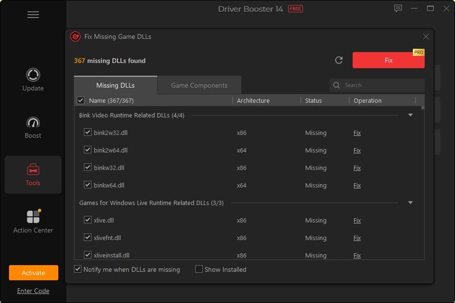Select the bink2w32.dll file name
This screenshot has width=455, height=303.
[110, 133]
